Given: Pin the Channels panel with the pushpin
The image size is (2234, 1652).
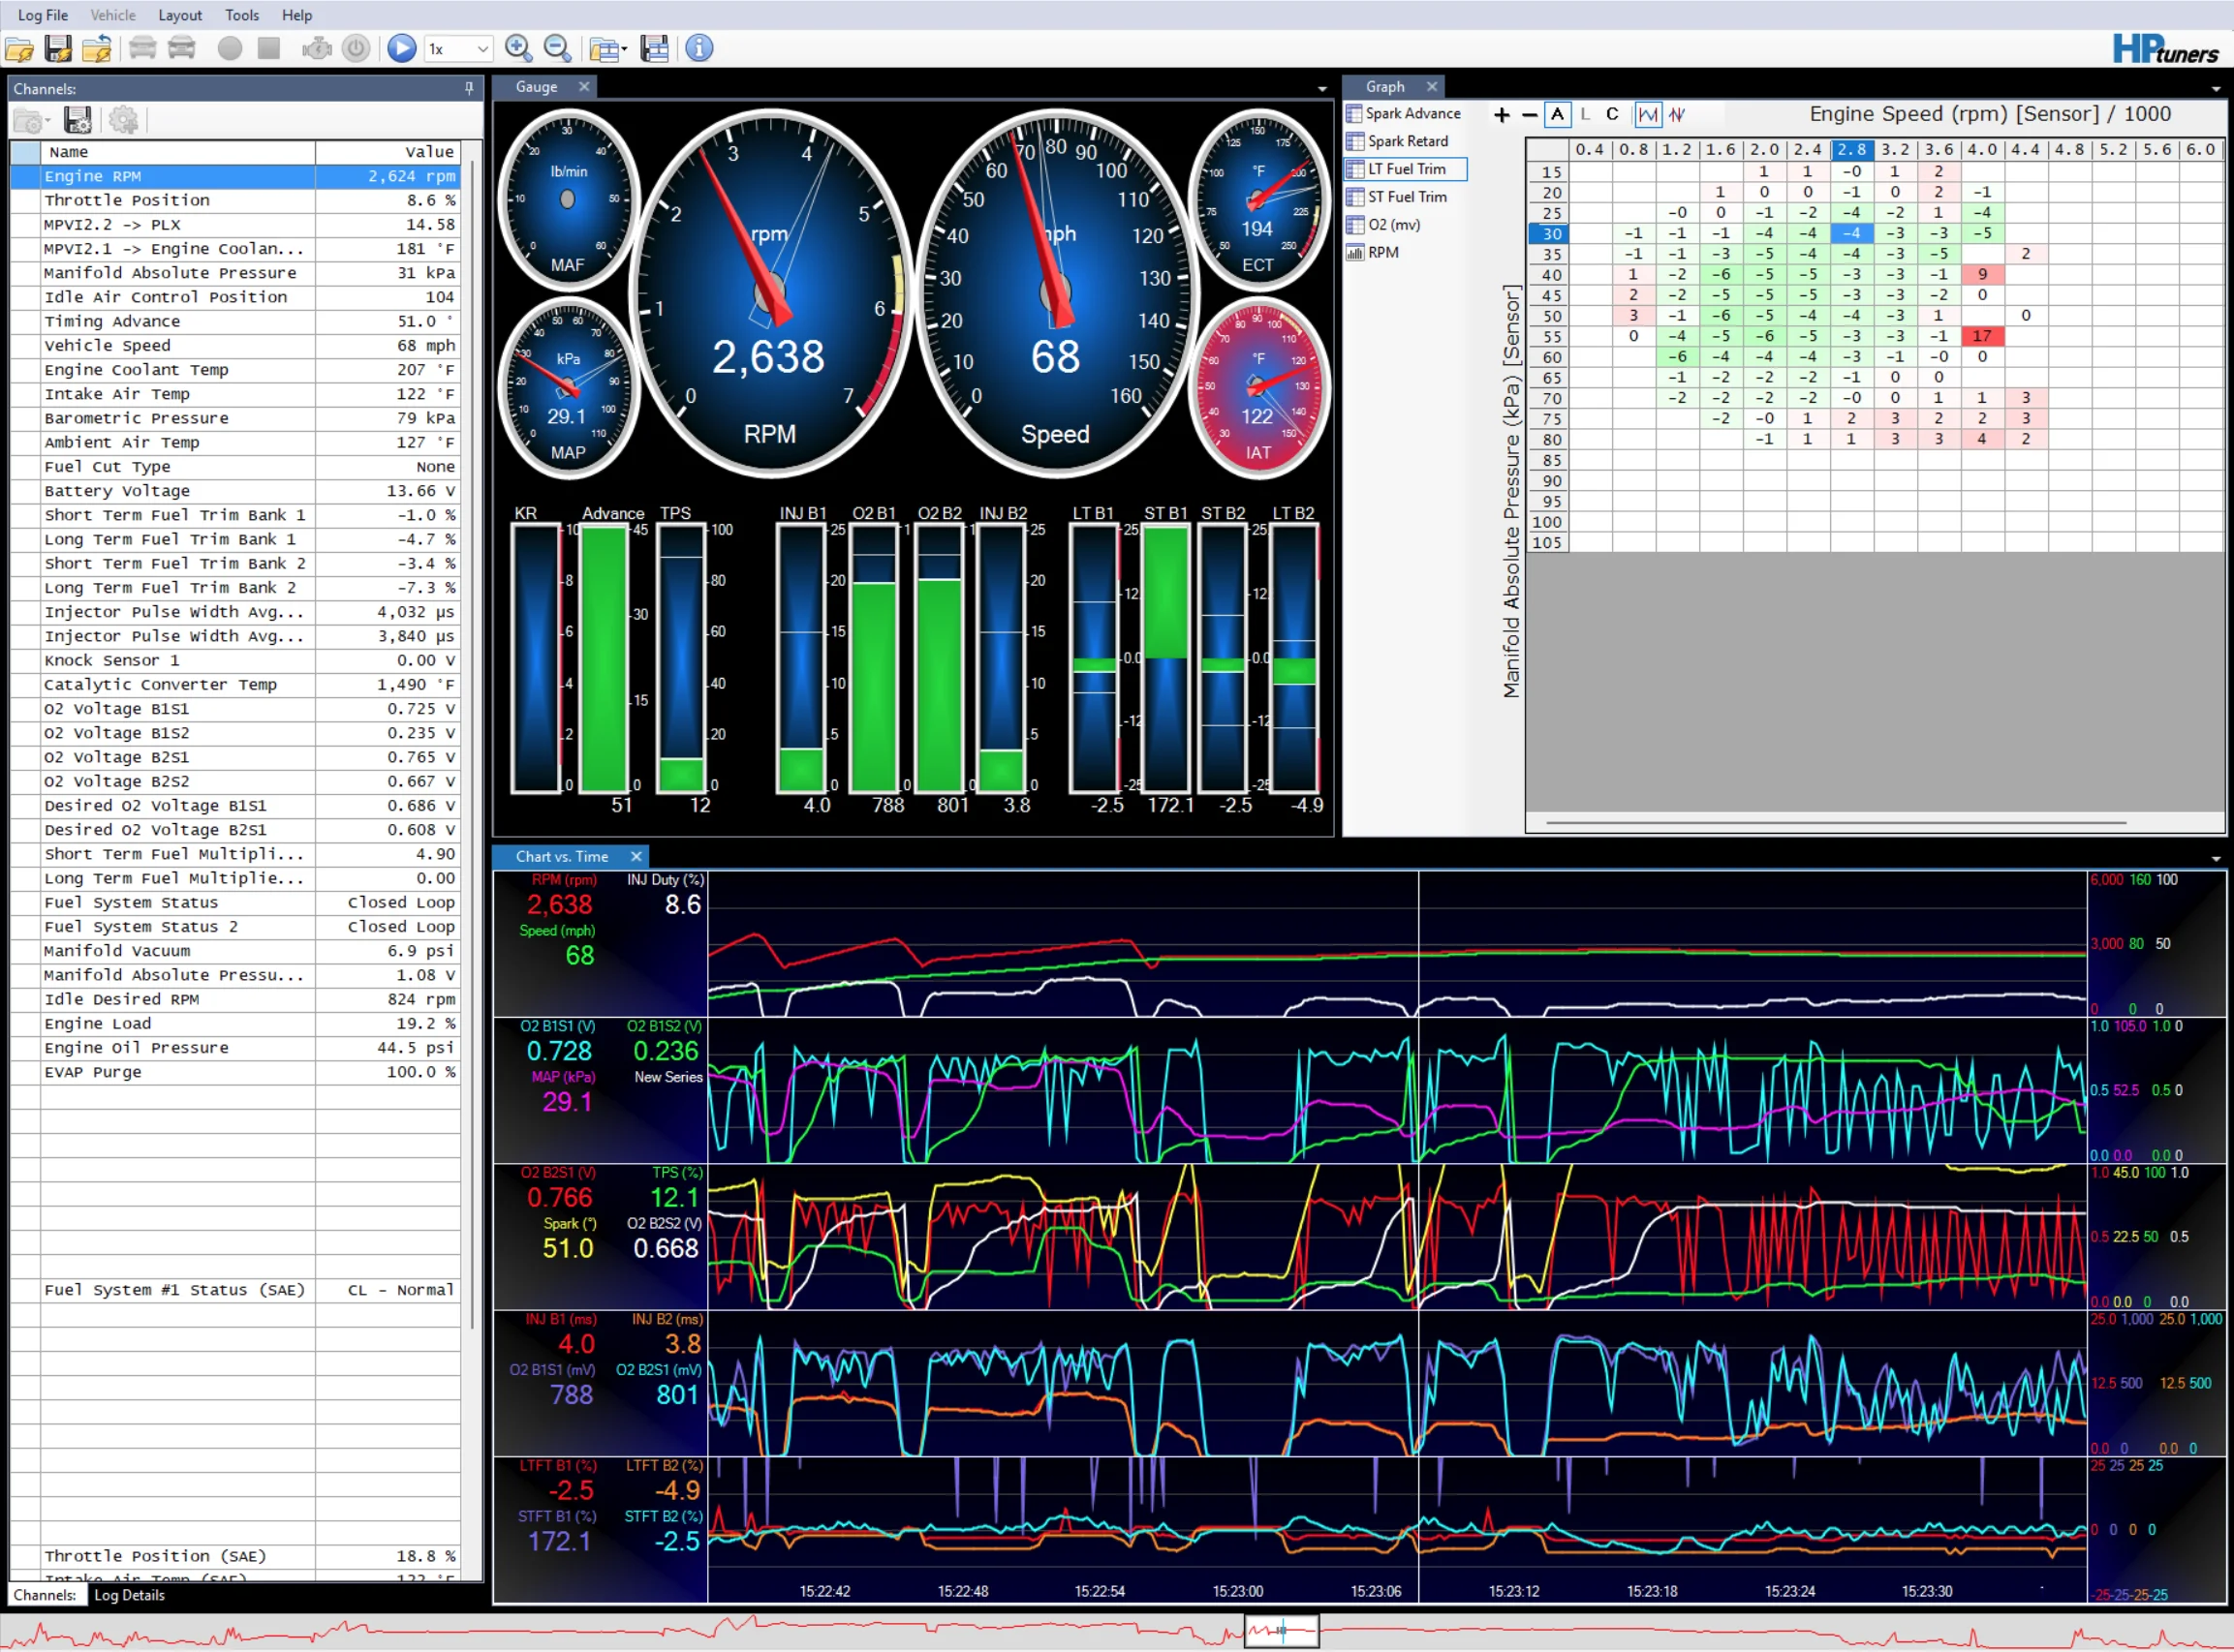Looking at the screenshot, I should 468,89.
